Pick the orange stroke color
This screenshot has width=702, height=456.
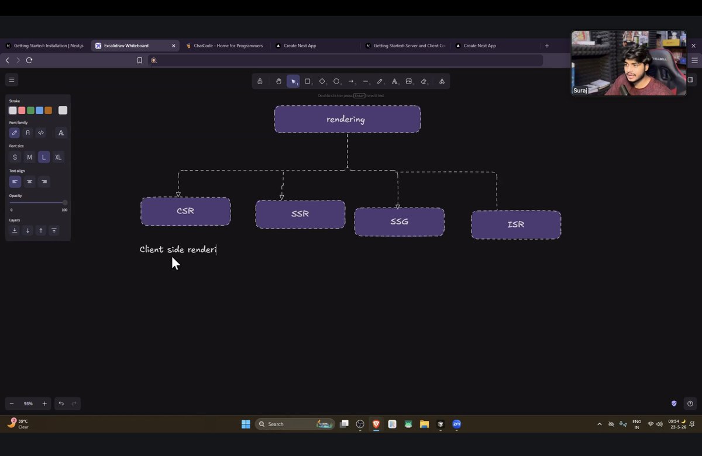[48, 110]
